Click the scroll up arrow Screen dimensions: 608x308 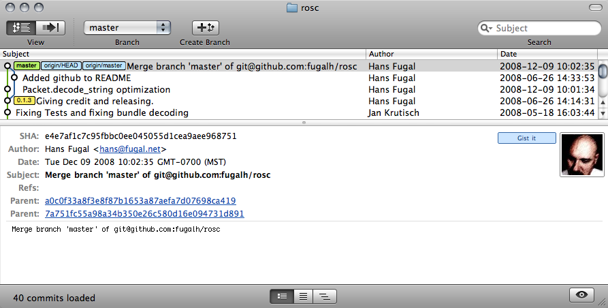pos(603,102)
